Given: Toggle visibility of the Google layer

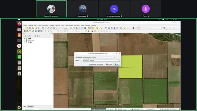Looking at the screenshot, I should pyautogui.click(x=25, y=42).
